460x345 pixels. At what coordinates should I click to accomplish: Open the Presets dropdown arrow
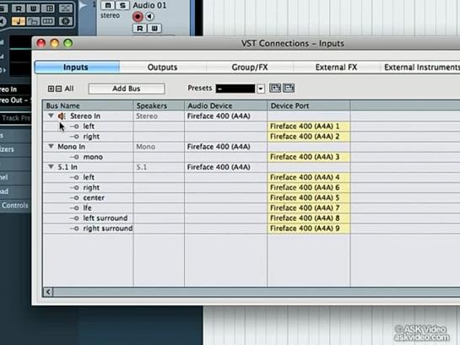click(261, 89)
